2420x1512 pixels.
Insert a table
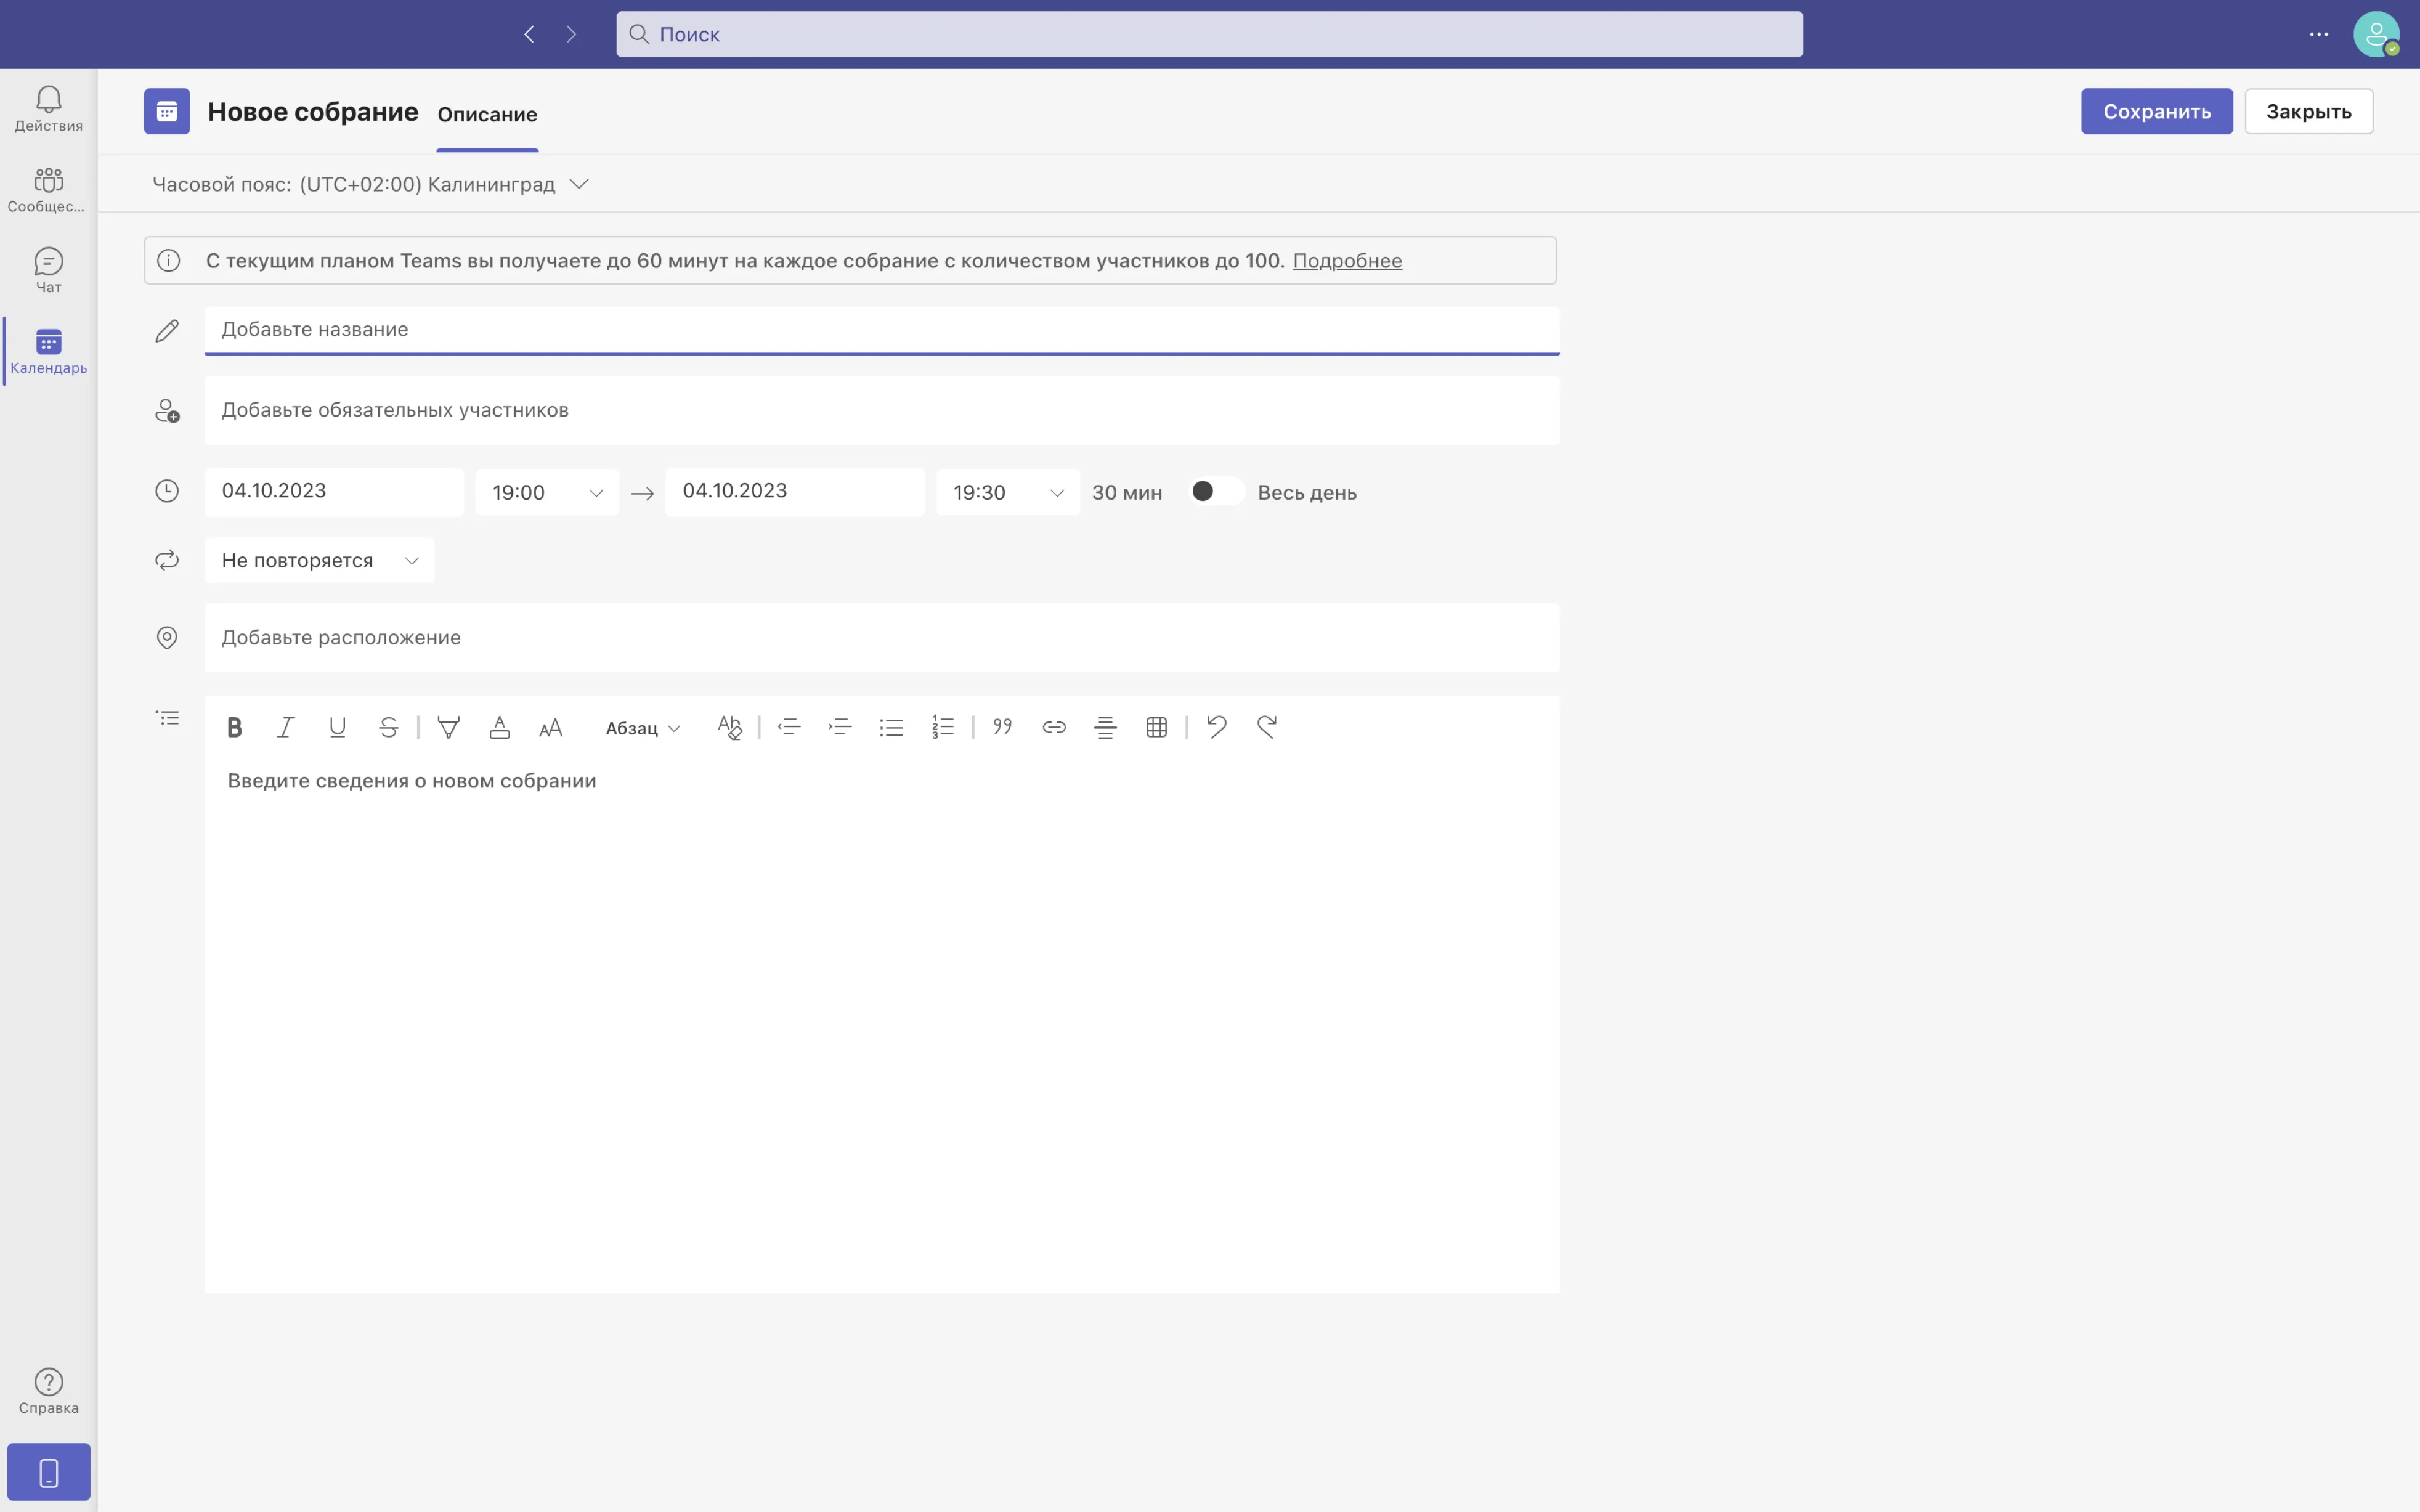[x=1157, y=727]
